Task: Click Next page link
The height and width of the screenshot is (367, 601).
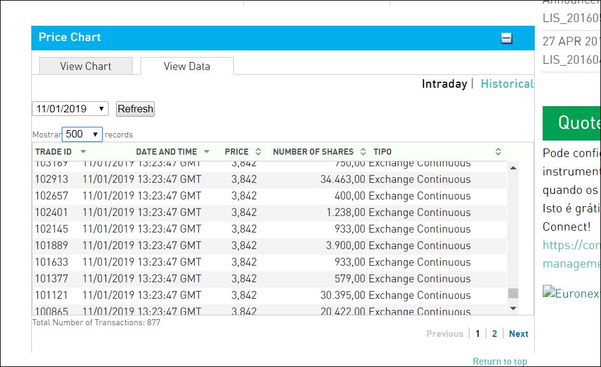Action: click(518, 334)
